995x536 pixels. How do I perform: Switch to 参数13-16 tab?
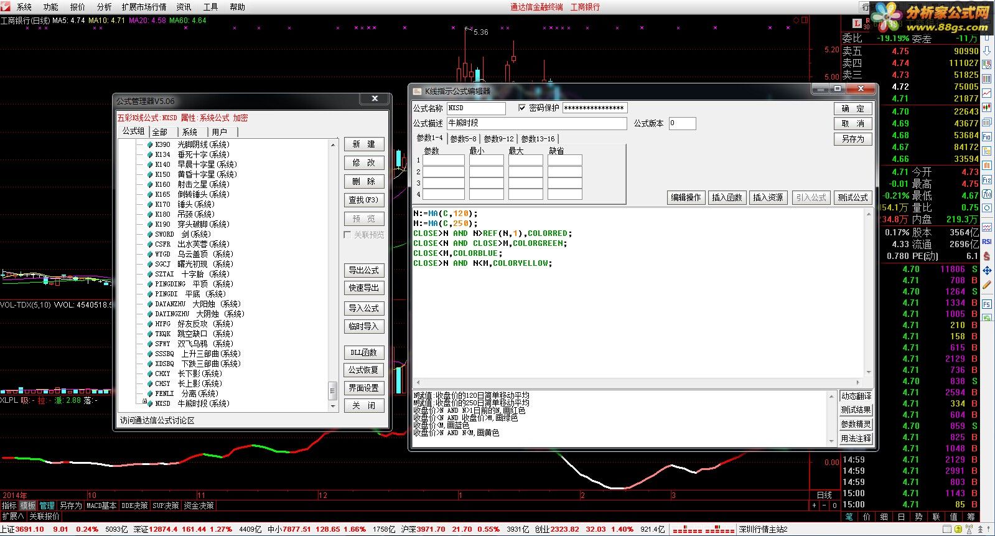pos(538,139)
